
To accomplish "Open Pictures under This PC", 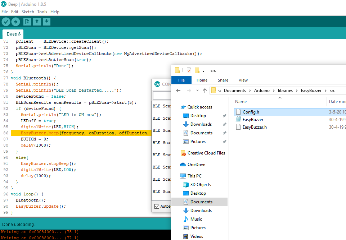I will [x=198, y=228].
